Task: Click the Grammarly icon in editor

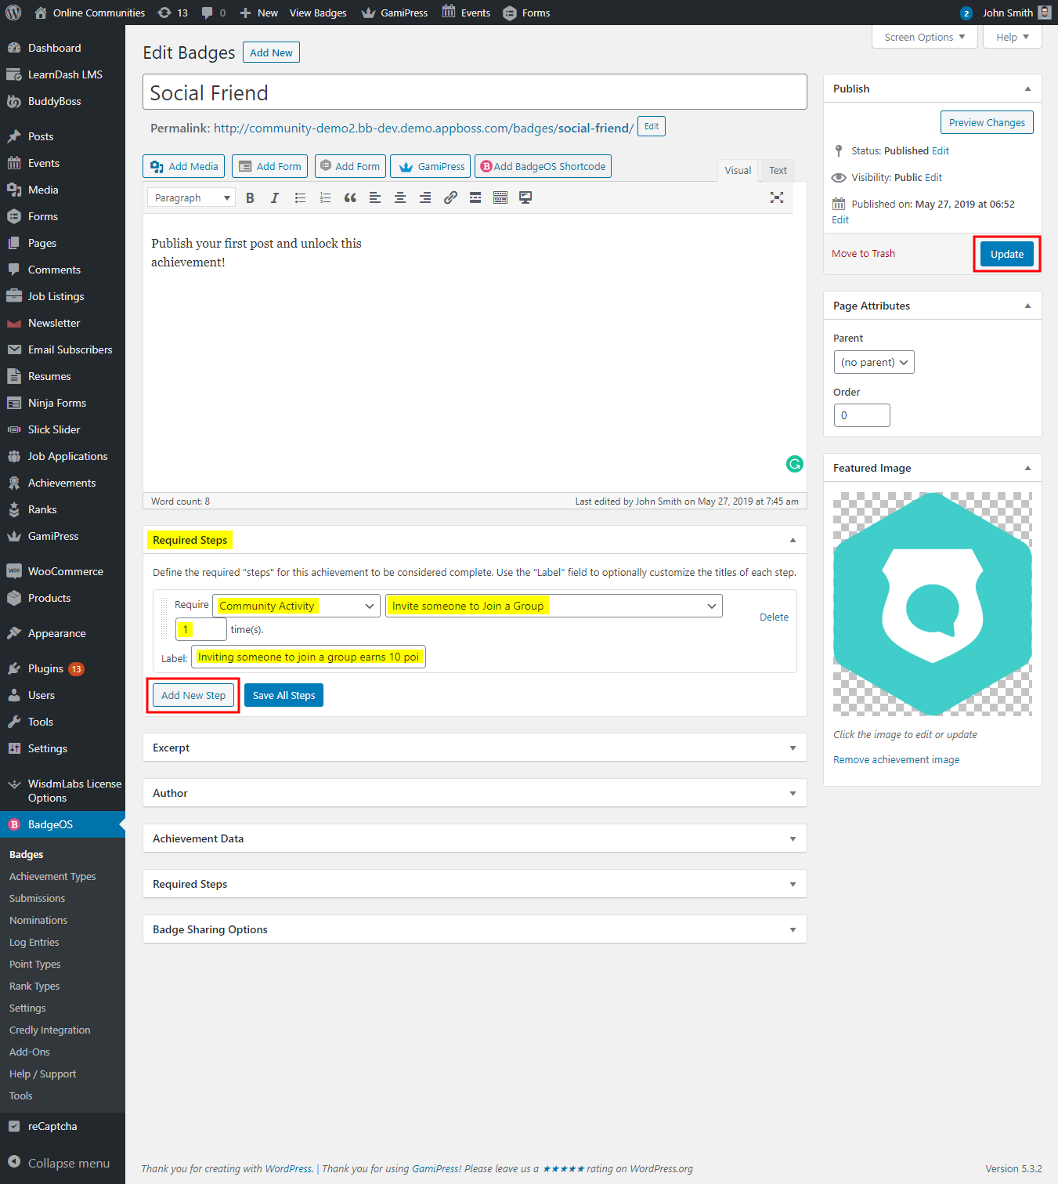Action: tap(794, 464)
